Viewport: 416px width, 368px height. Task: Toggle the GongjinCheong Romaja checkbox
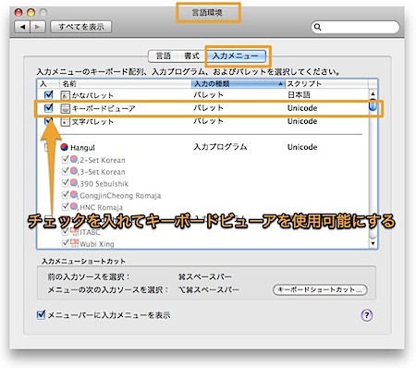tap(65, 195)
